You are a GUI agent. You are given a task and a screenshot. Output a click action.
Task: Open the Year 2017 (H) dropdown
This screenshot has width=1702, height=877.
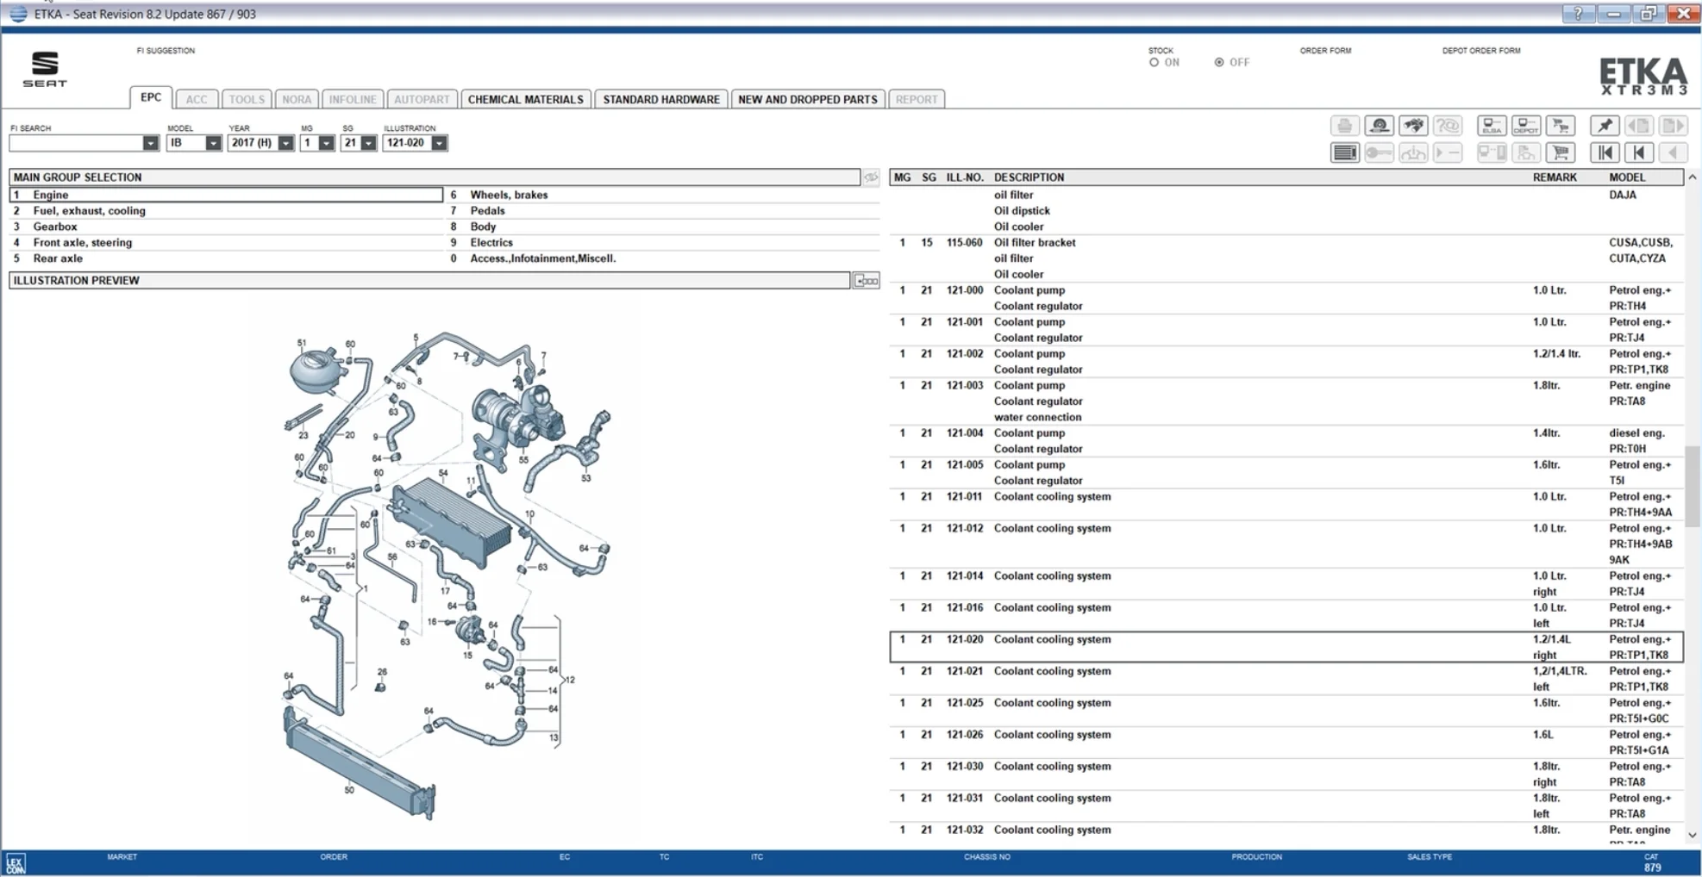tap(285, 143)
